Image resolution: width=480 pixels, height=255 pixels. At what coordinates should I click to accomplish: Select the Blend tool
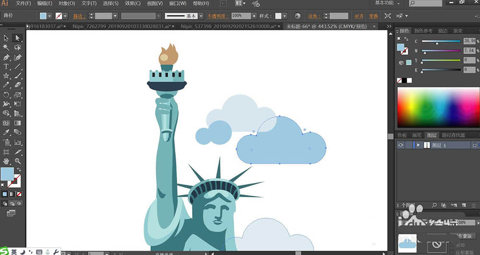pos(17,133)
